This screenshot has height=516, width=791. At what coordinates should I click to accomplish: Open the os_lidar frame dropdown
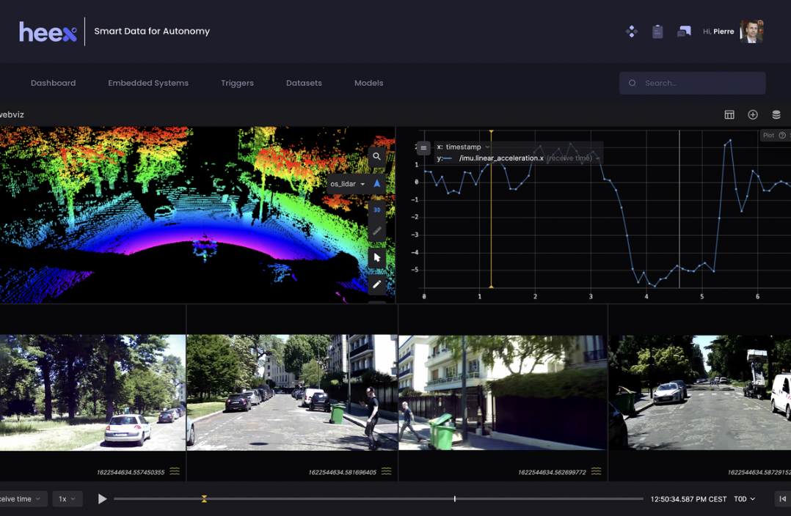[x=347, y=184]
